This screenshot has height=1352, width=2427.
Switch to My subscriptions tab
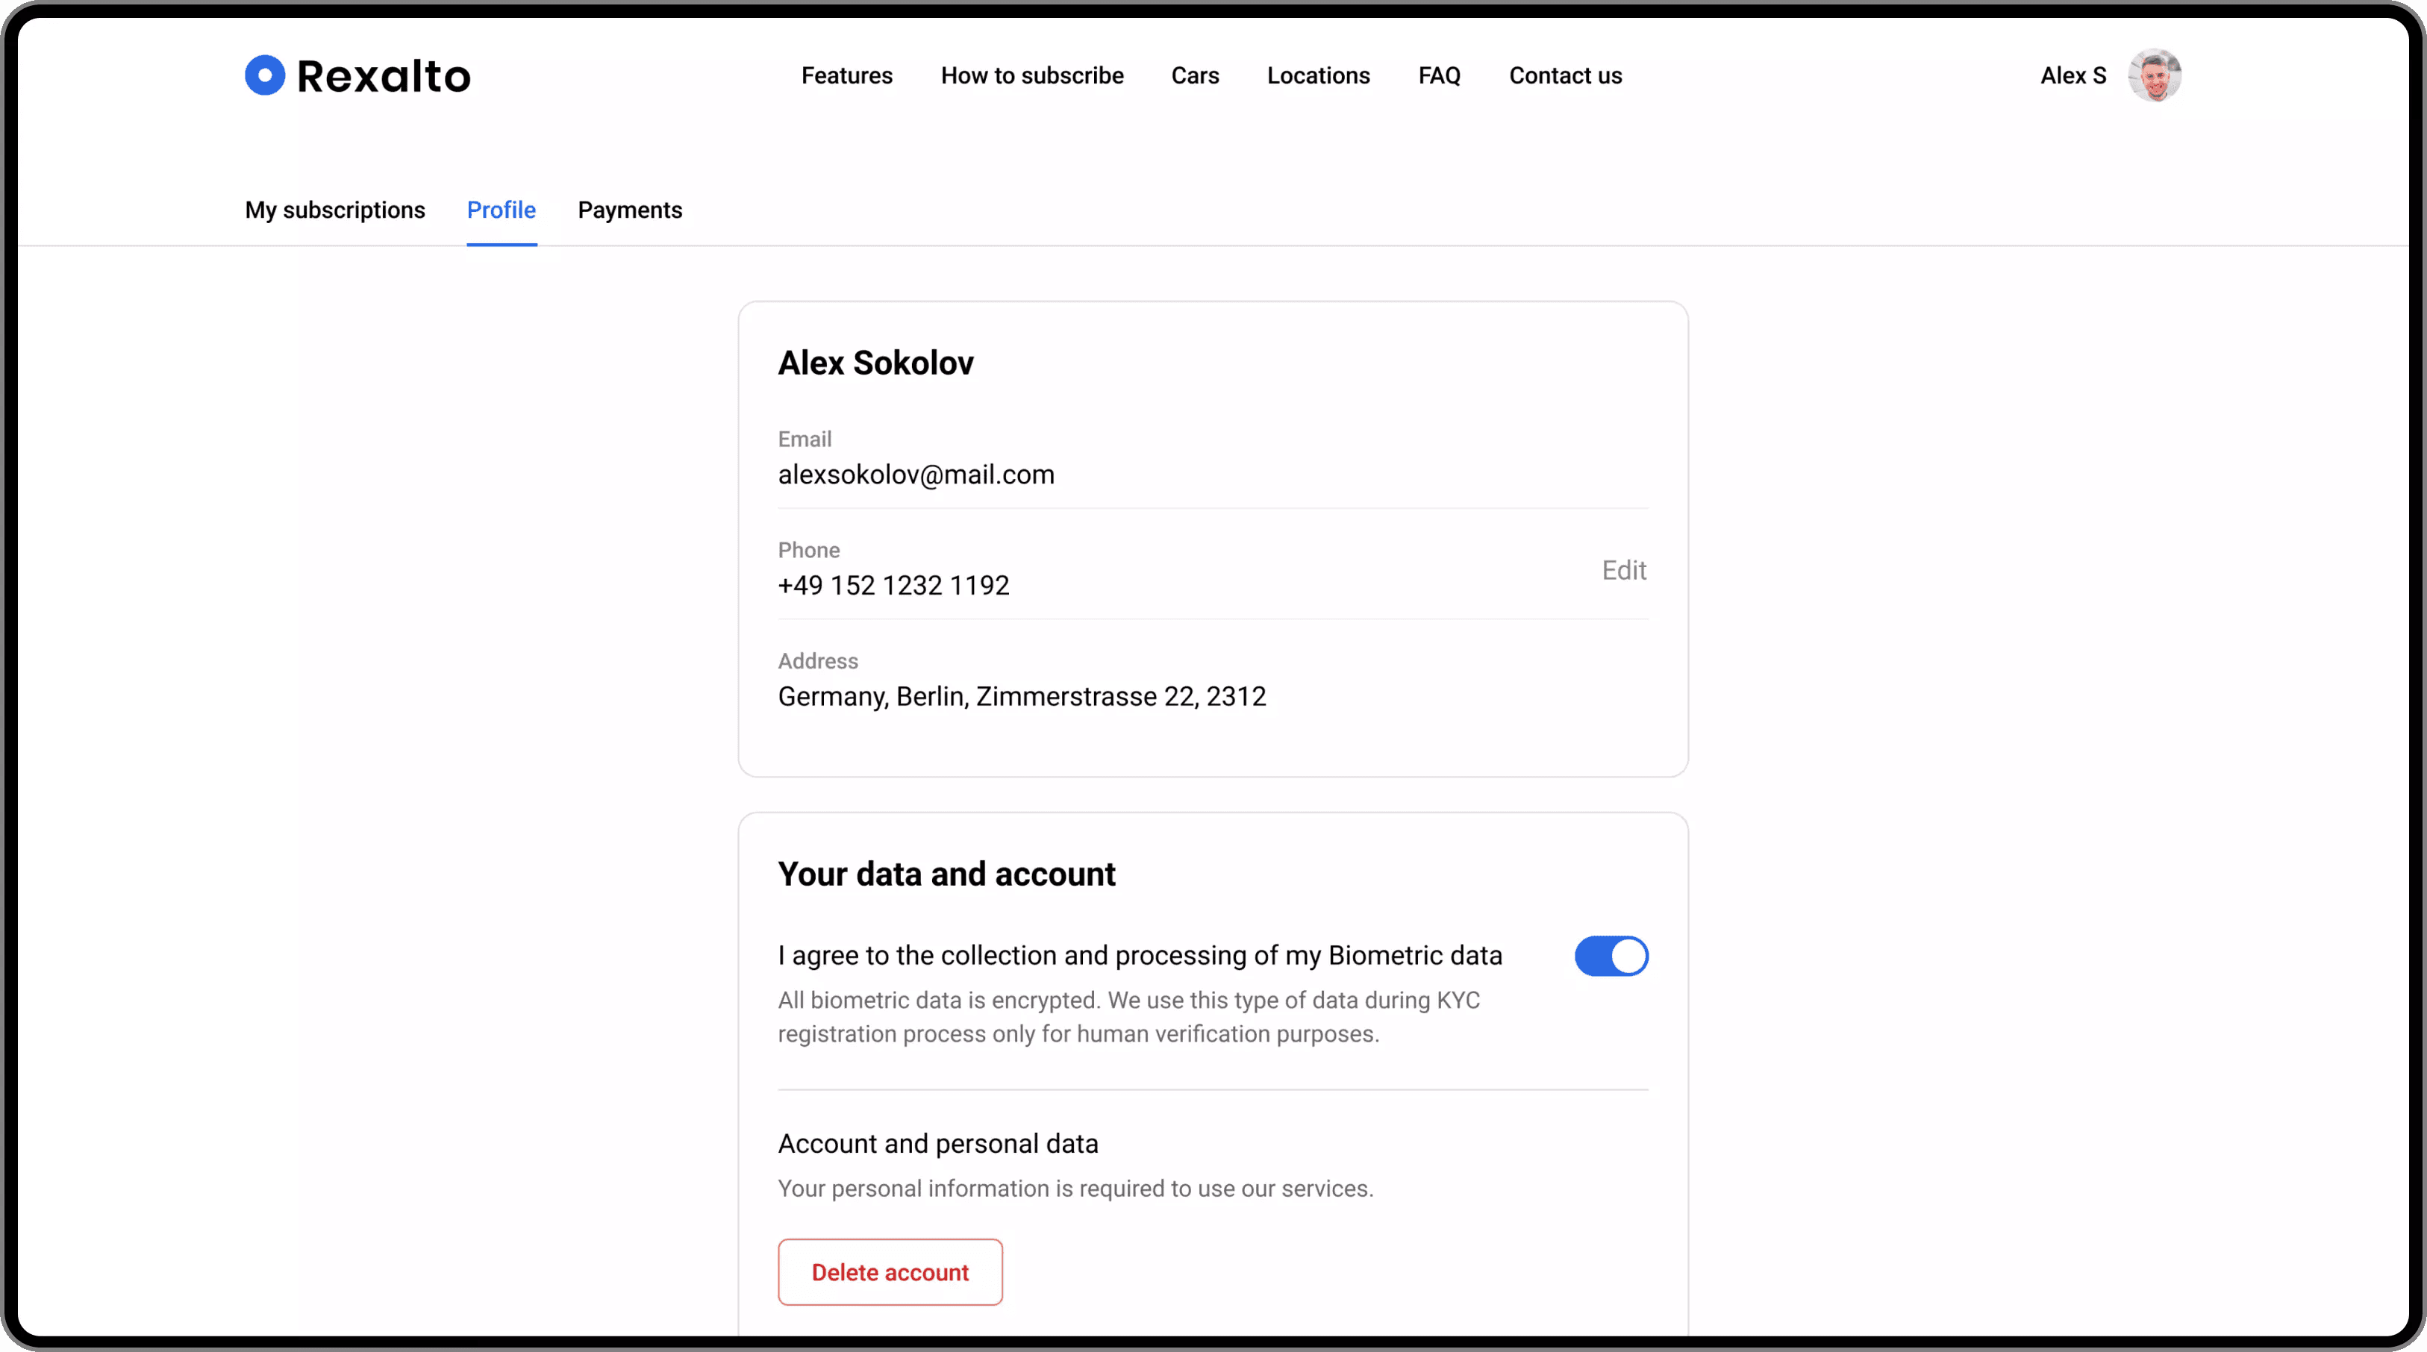(334, 210)
